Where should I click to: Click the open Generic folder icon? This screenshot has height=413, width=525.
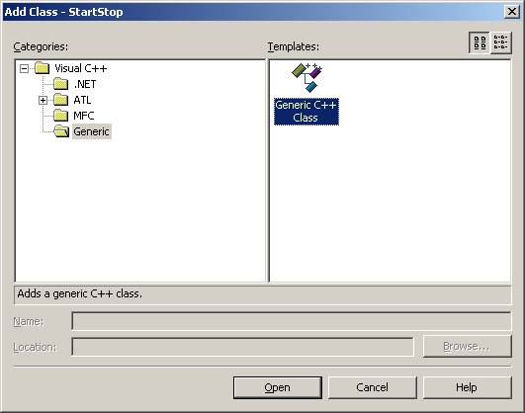point(61,131)
